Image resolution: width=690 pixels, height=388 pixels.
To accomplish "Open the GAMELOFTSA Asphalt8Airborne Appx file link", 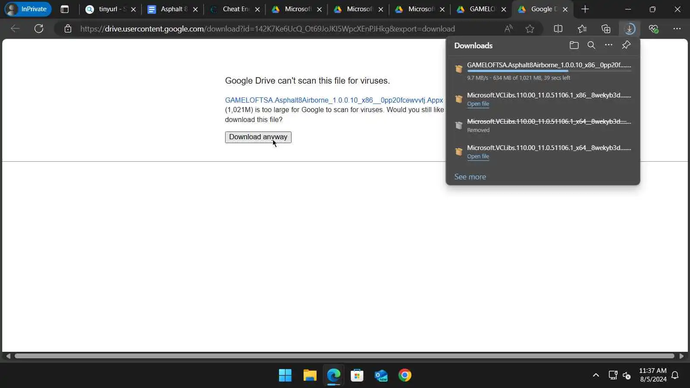I will pyautogui.click(x=334, y=100).
